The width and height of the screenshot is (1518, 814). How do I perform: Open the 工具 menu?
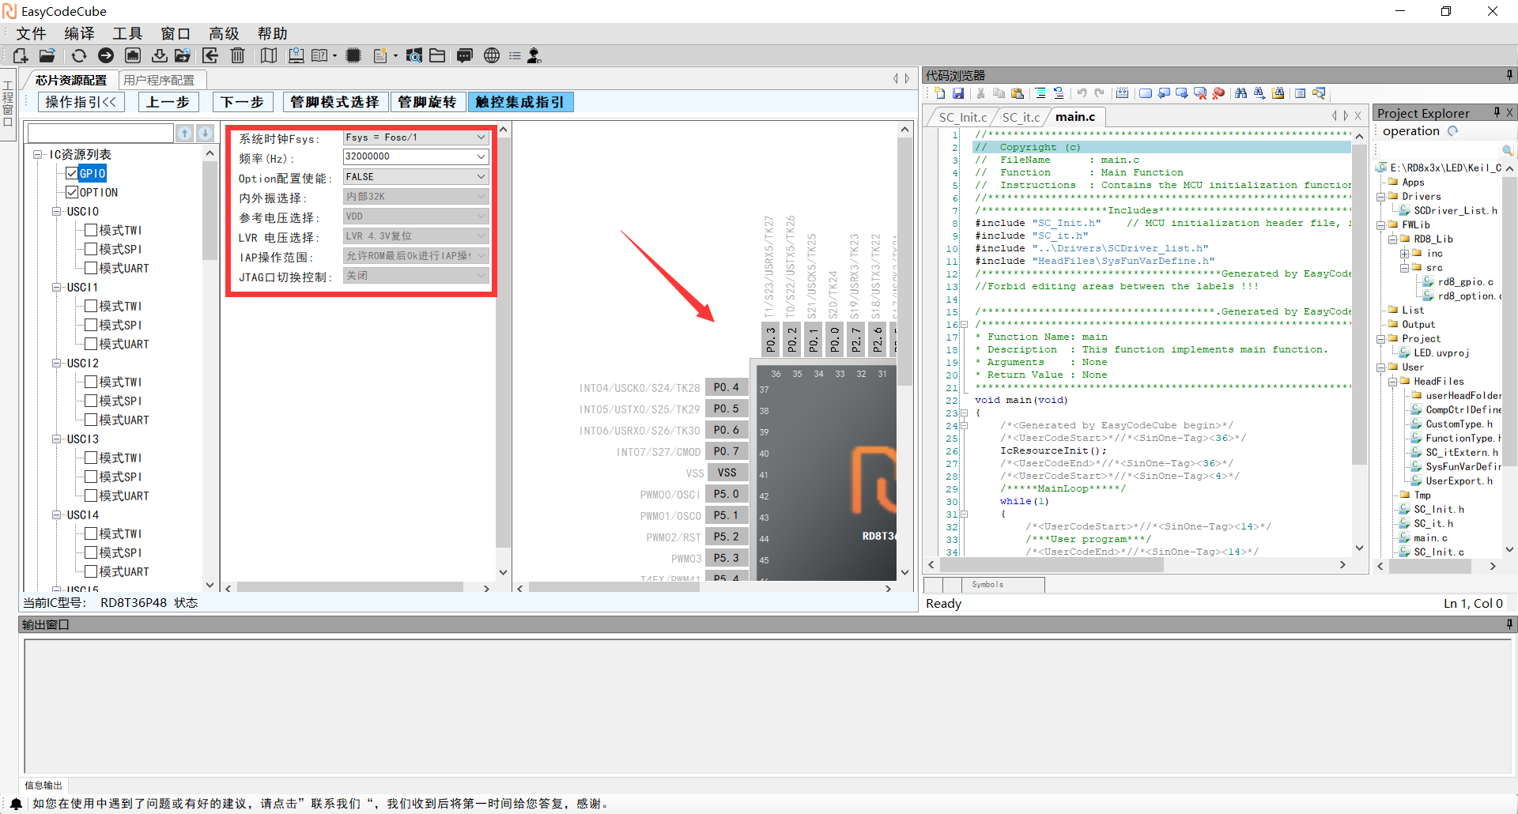[127, 33]
